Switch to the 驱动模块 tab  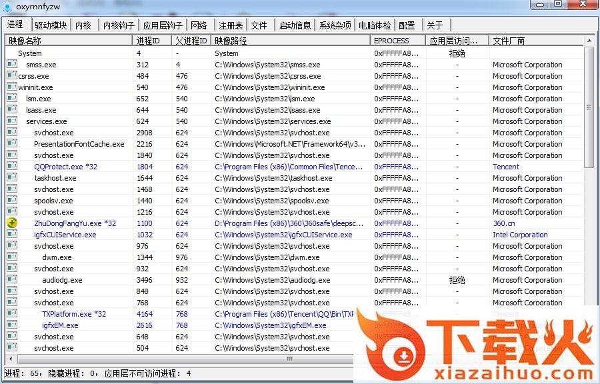pyautogui.click(x=51, y=25)
